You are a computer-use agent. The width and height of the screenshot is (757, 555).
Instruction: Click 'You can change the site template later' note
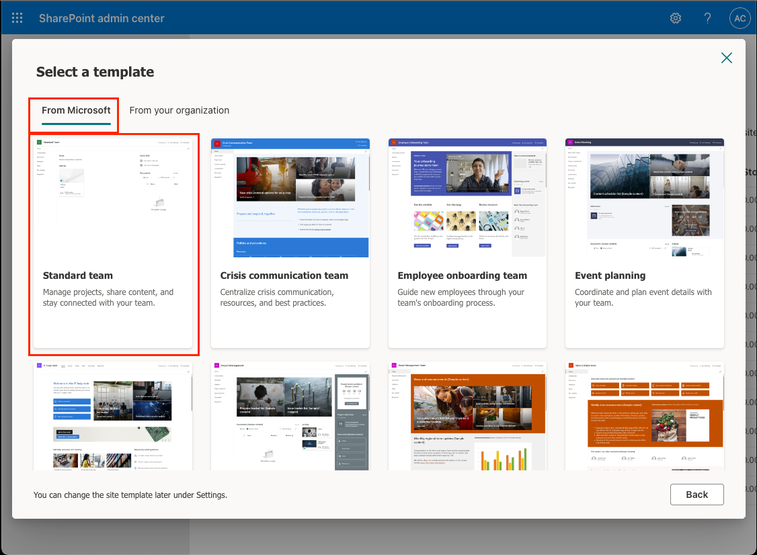130,495
